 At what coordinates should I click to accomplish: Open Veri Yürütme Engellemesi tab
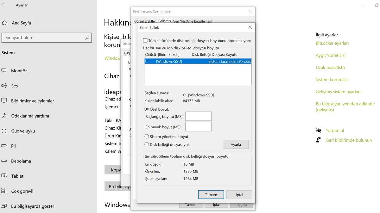(x=192, y=21)
